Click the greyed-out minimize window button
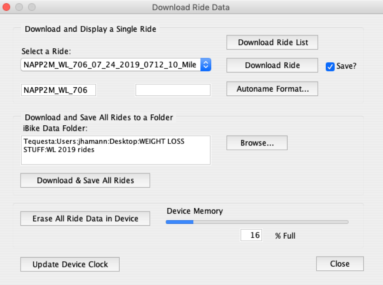Screen dimensions: 383x285 [19, 7]
